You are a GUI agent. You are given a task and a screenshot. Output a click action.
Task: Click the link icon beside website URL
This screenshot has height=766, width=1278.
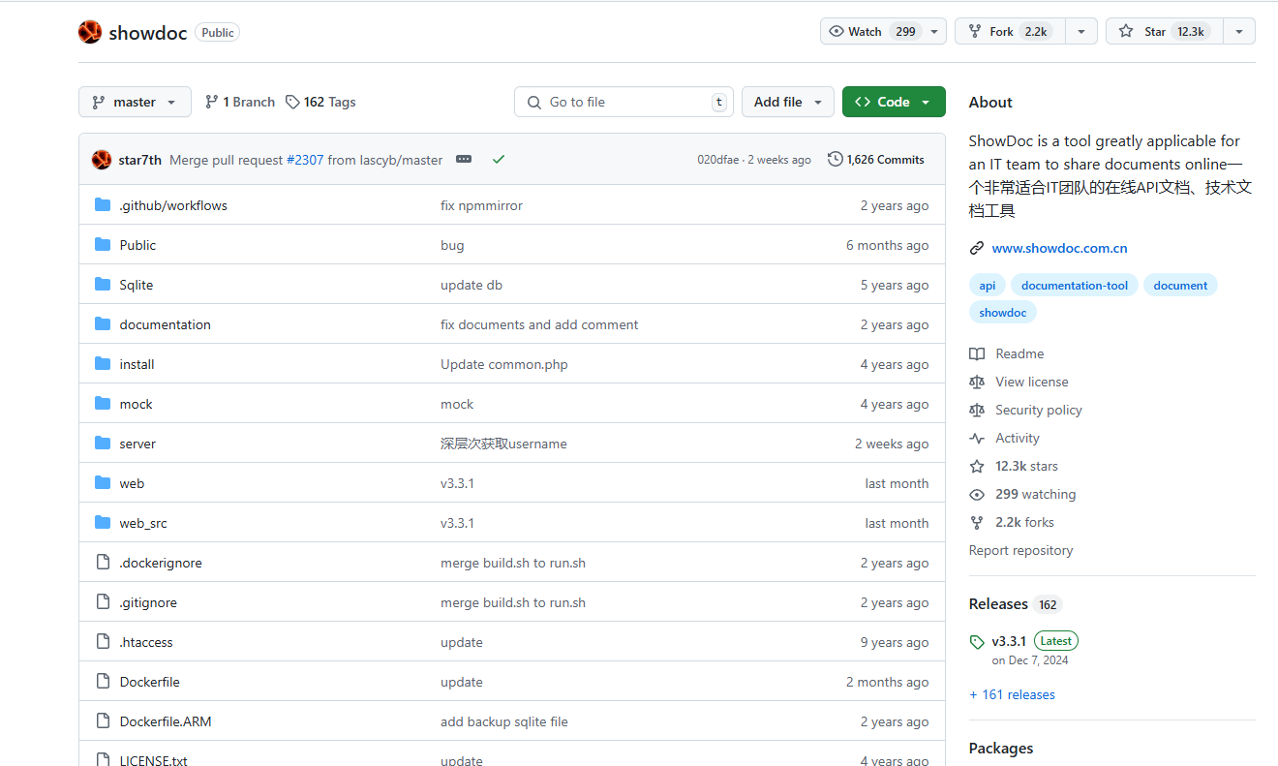tap(977, 248)
